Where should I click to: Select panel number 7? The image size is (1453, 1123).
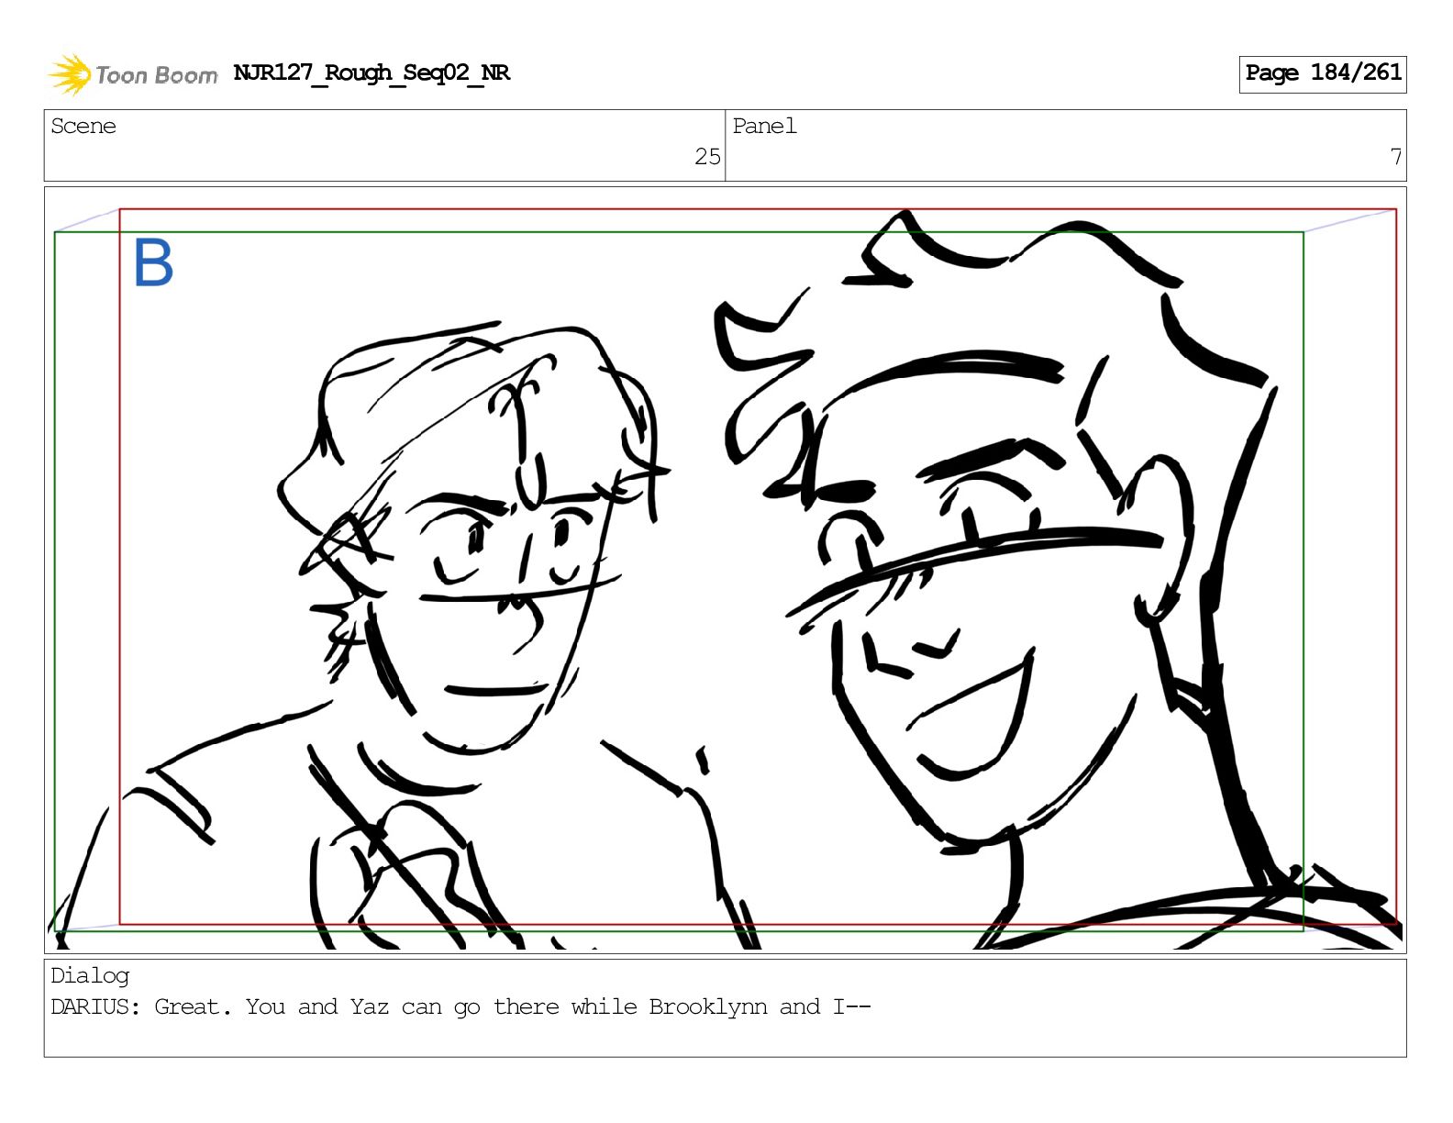[1395, 157]
